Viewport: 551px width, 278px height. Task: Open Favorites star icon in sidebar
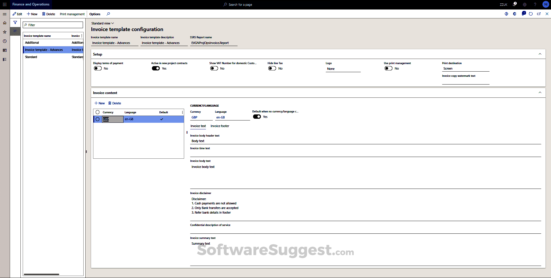coord(5,32)
